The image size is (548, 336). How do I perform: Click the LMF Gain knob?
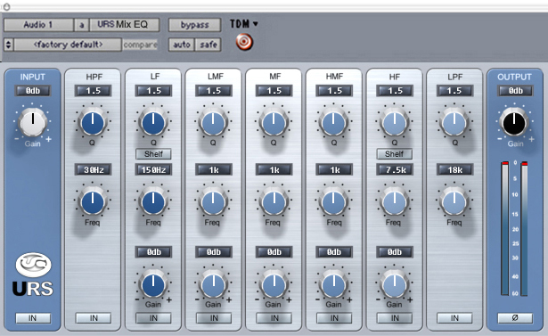213,285
